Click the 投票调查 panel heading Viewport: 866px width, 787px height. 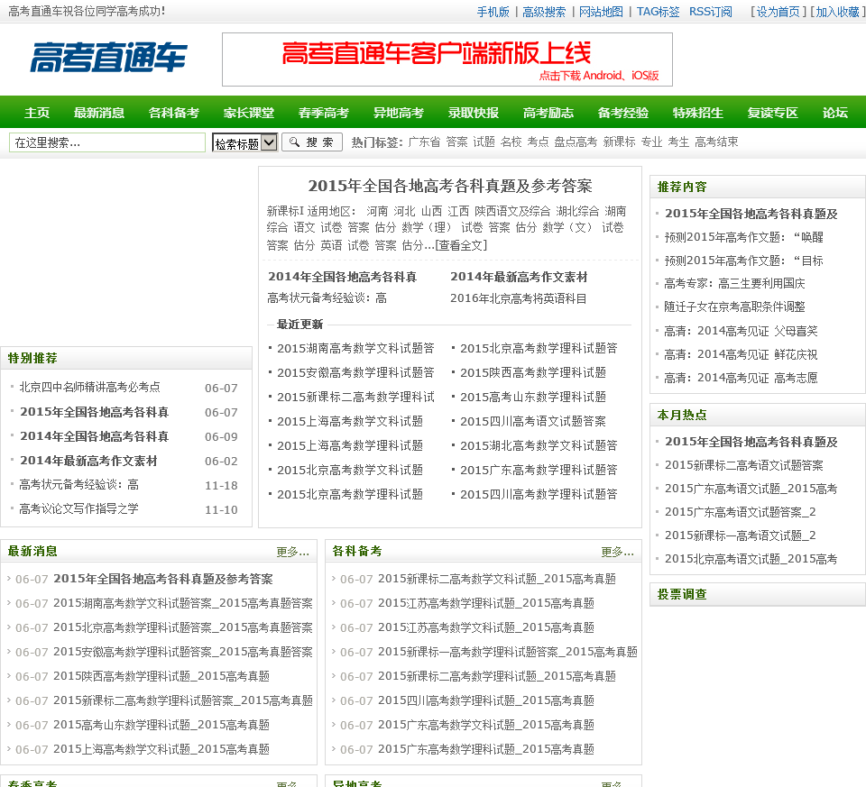click(x=682, y=594)
